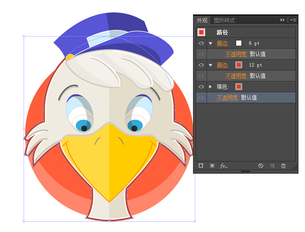The height and width of the screenshot is (232, 305).
Task: Open the fx add effect menu
Action: [x=224, y=166]
